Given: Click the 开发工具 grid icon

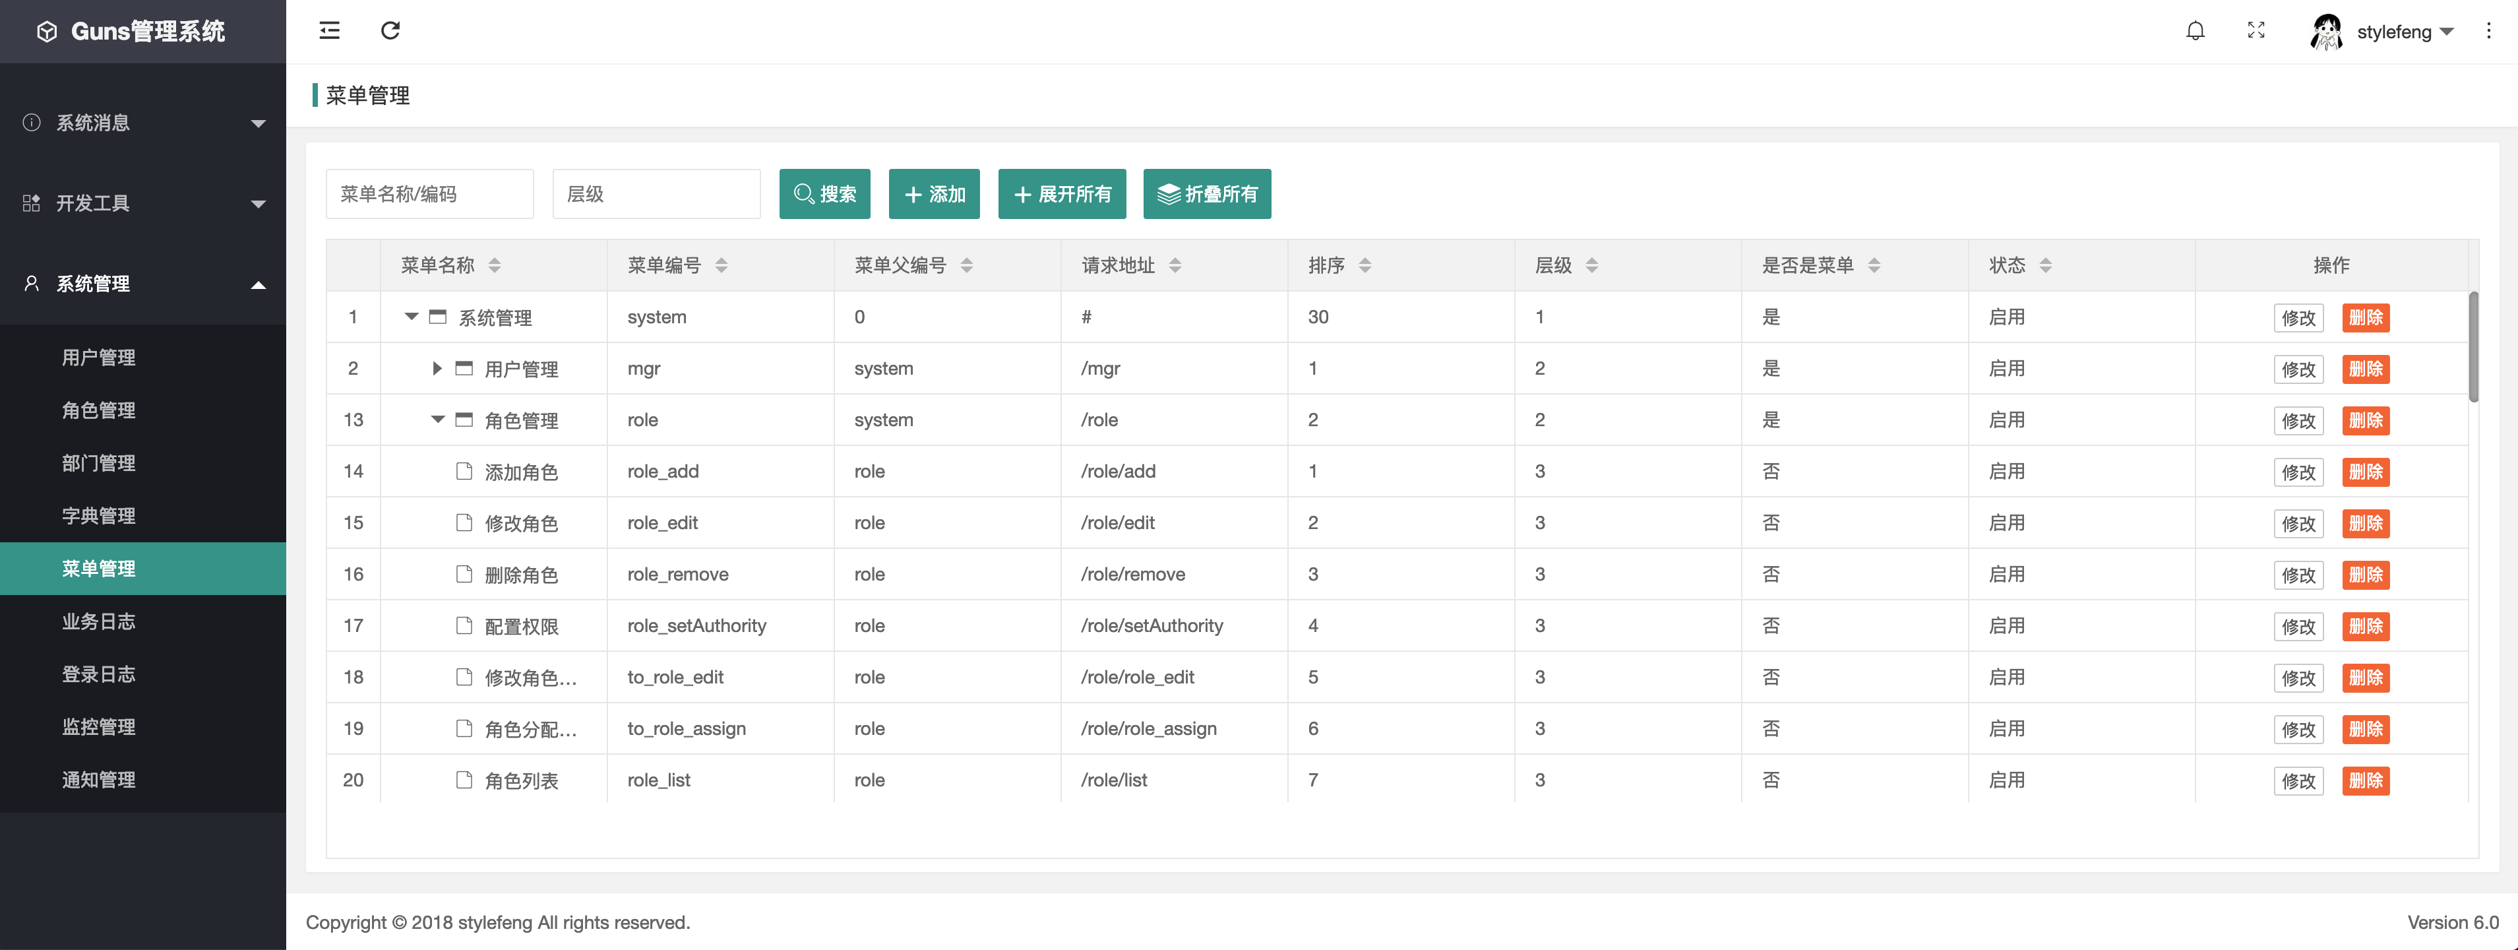Looking at the screenshot, I should tap(31, 203).
